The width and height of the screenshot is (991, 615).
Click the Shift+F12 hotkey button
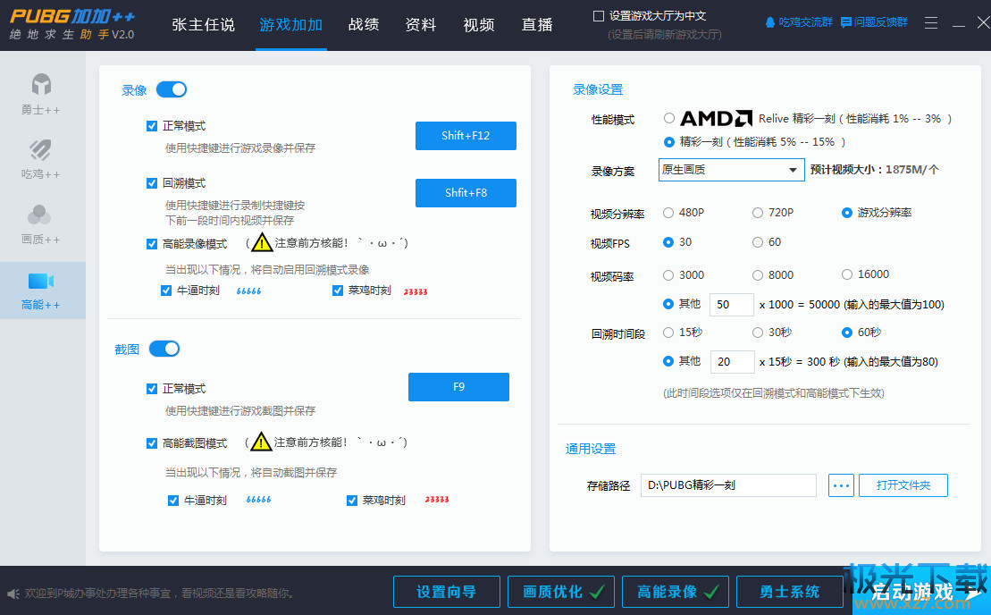[x=466, y=136]
